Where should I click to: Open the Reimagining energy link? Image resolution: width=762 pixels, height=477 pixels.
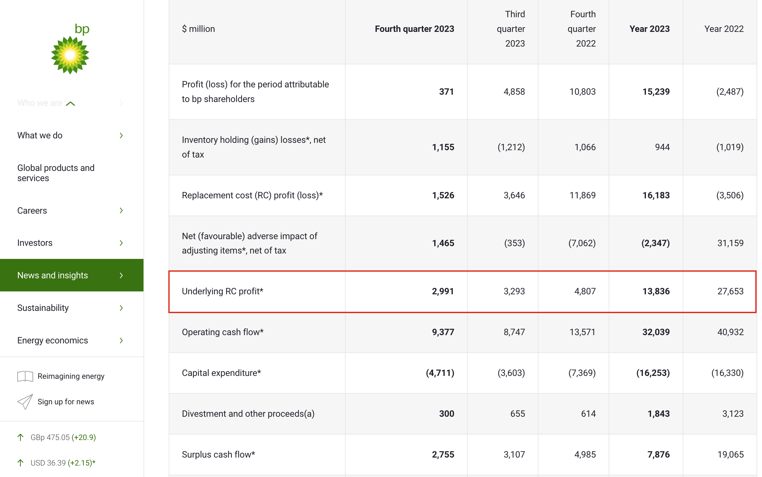[71, 376]
